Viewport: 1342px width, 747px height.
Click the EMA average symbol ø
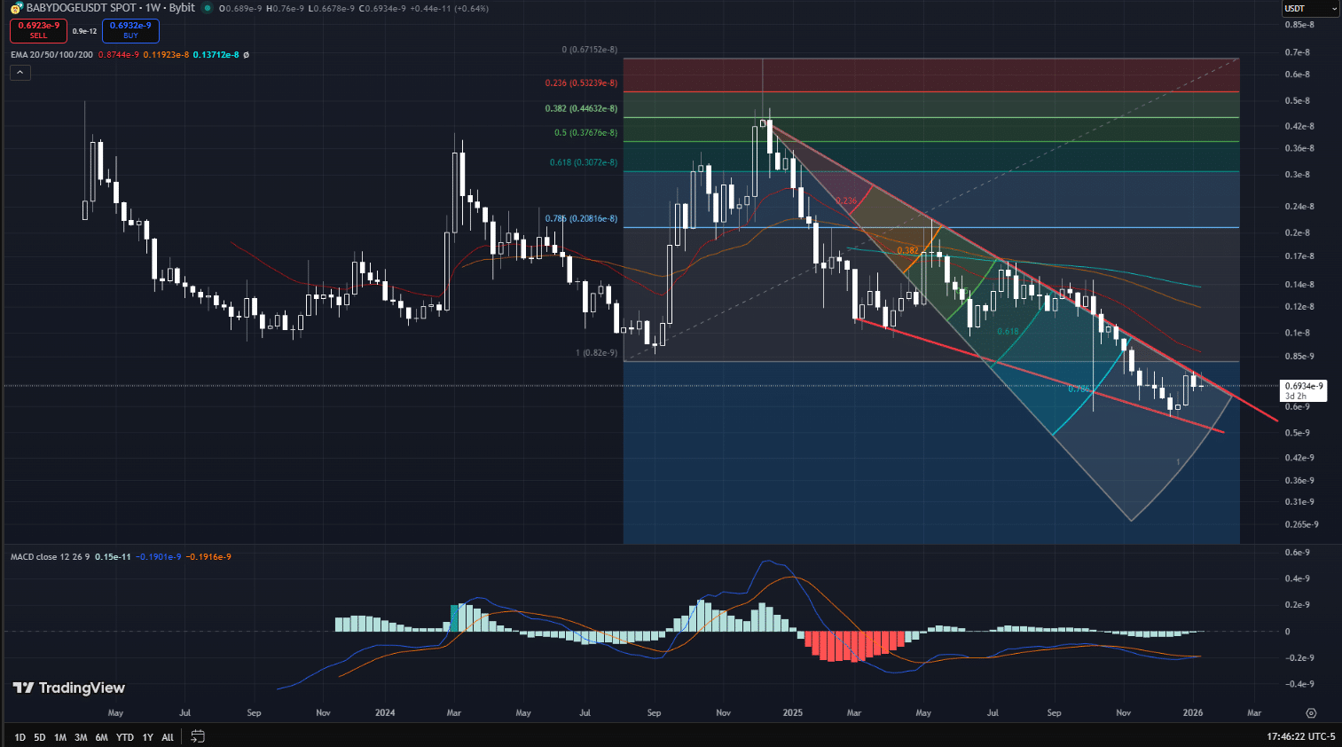[246, 55]
